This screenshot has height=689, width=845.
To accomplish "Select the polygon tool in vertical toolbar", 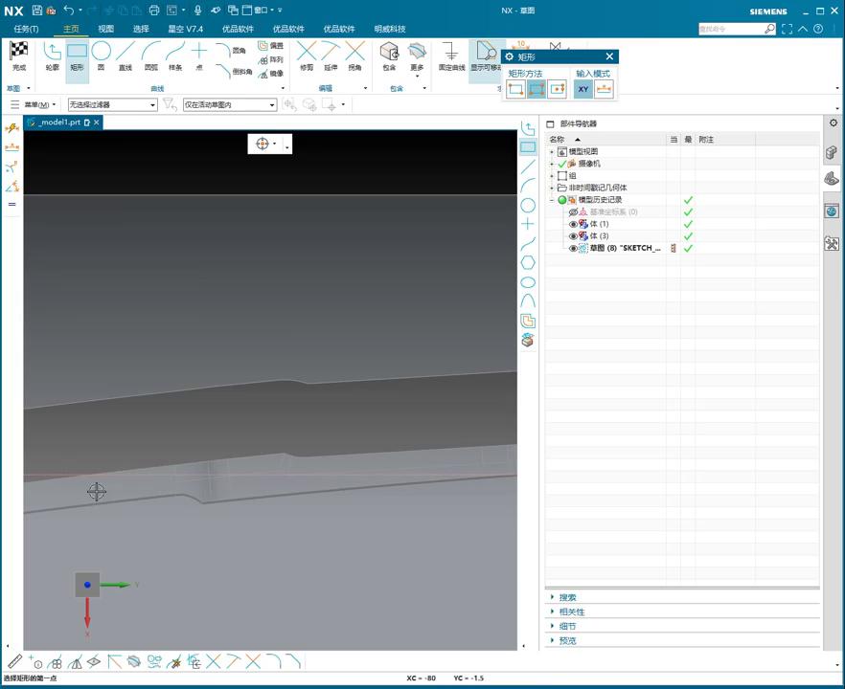I will click(x=528, y=263).
